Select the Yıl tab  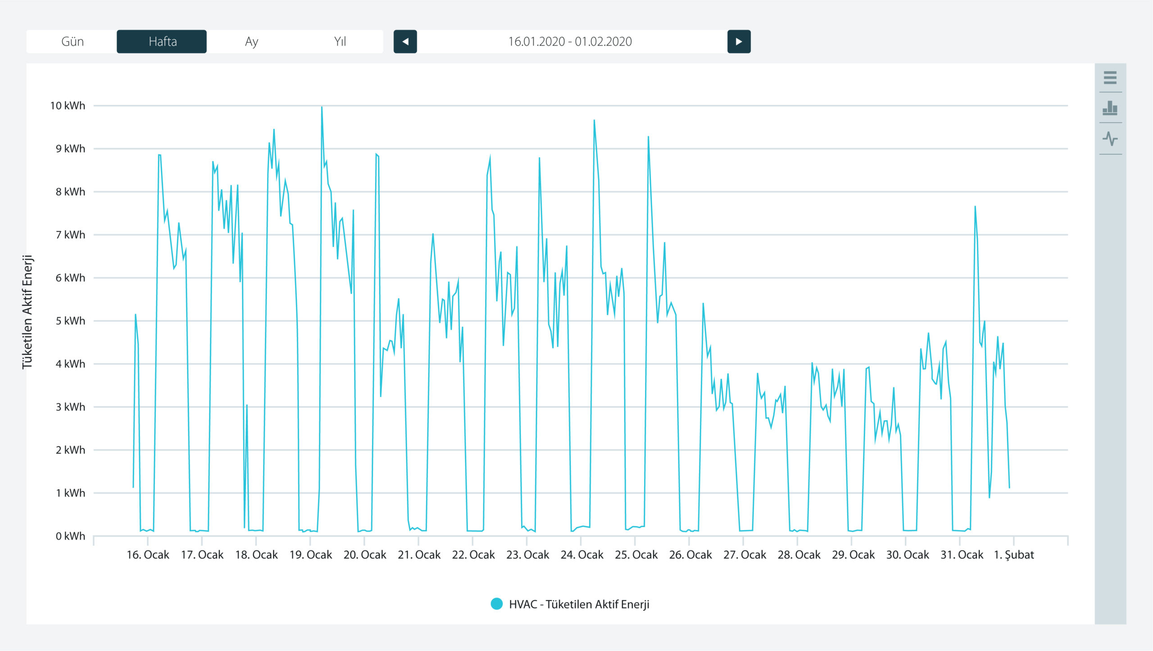pyautogui.click(x=340, y=41)
